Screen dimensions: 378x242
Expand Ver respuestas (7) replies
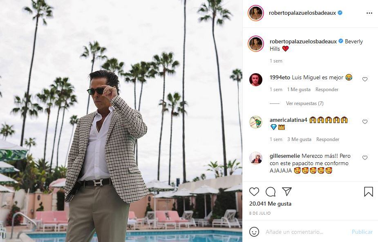(x=304, y=103)
